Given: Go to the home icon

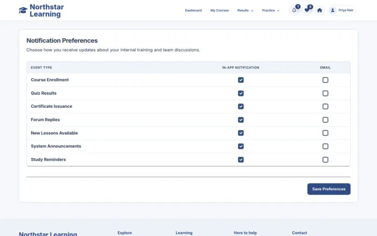Looking at the screenshot, I should pyautogui.click(x=319, y=10).
